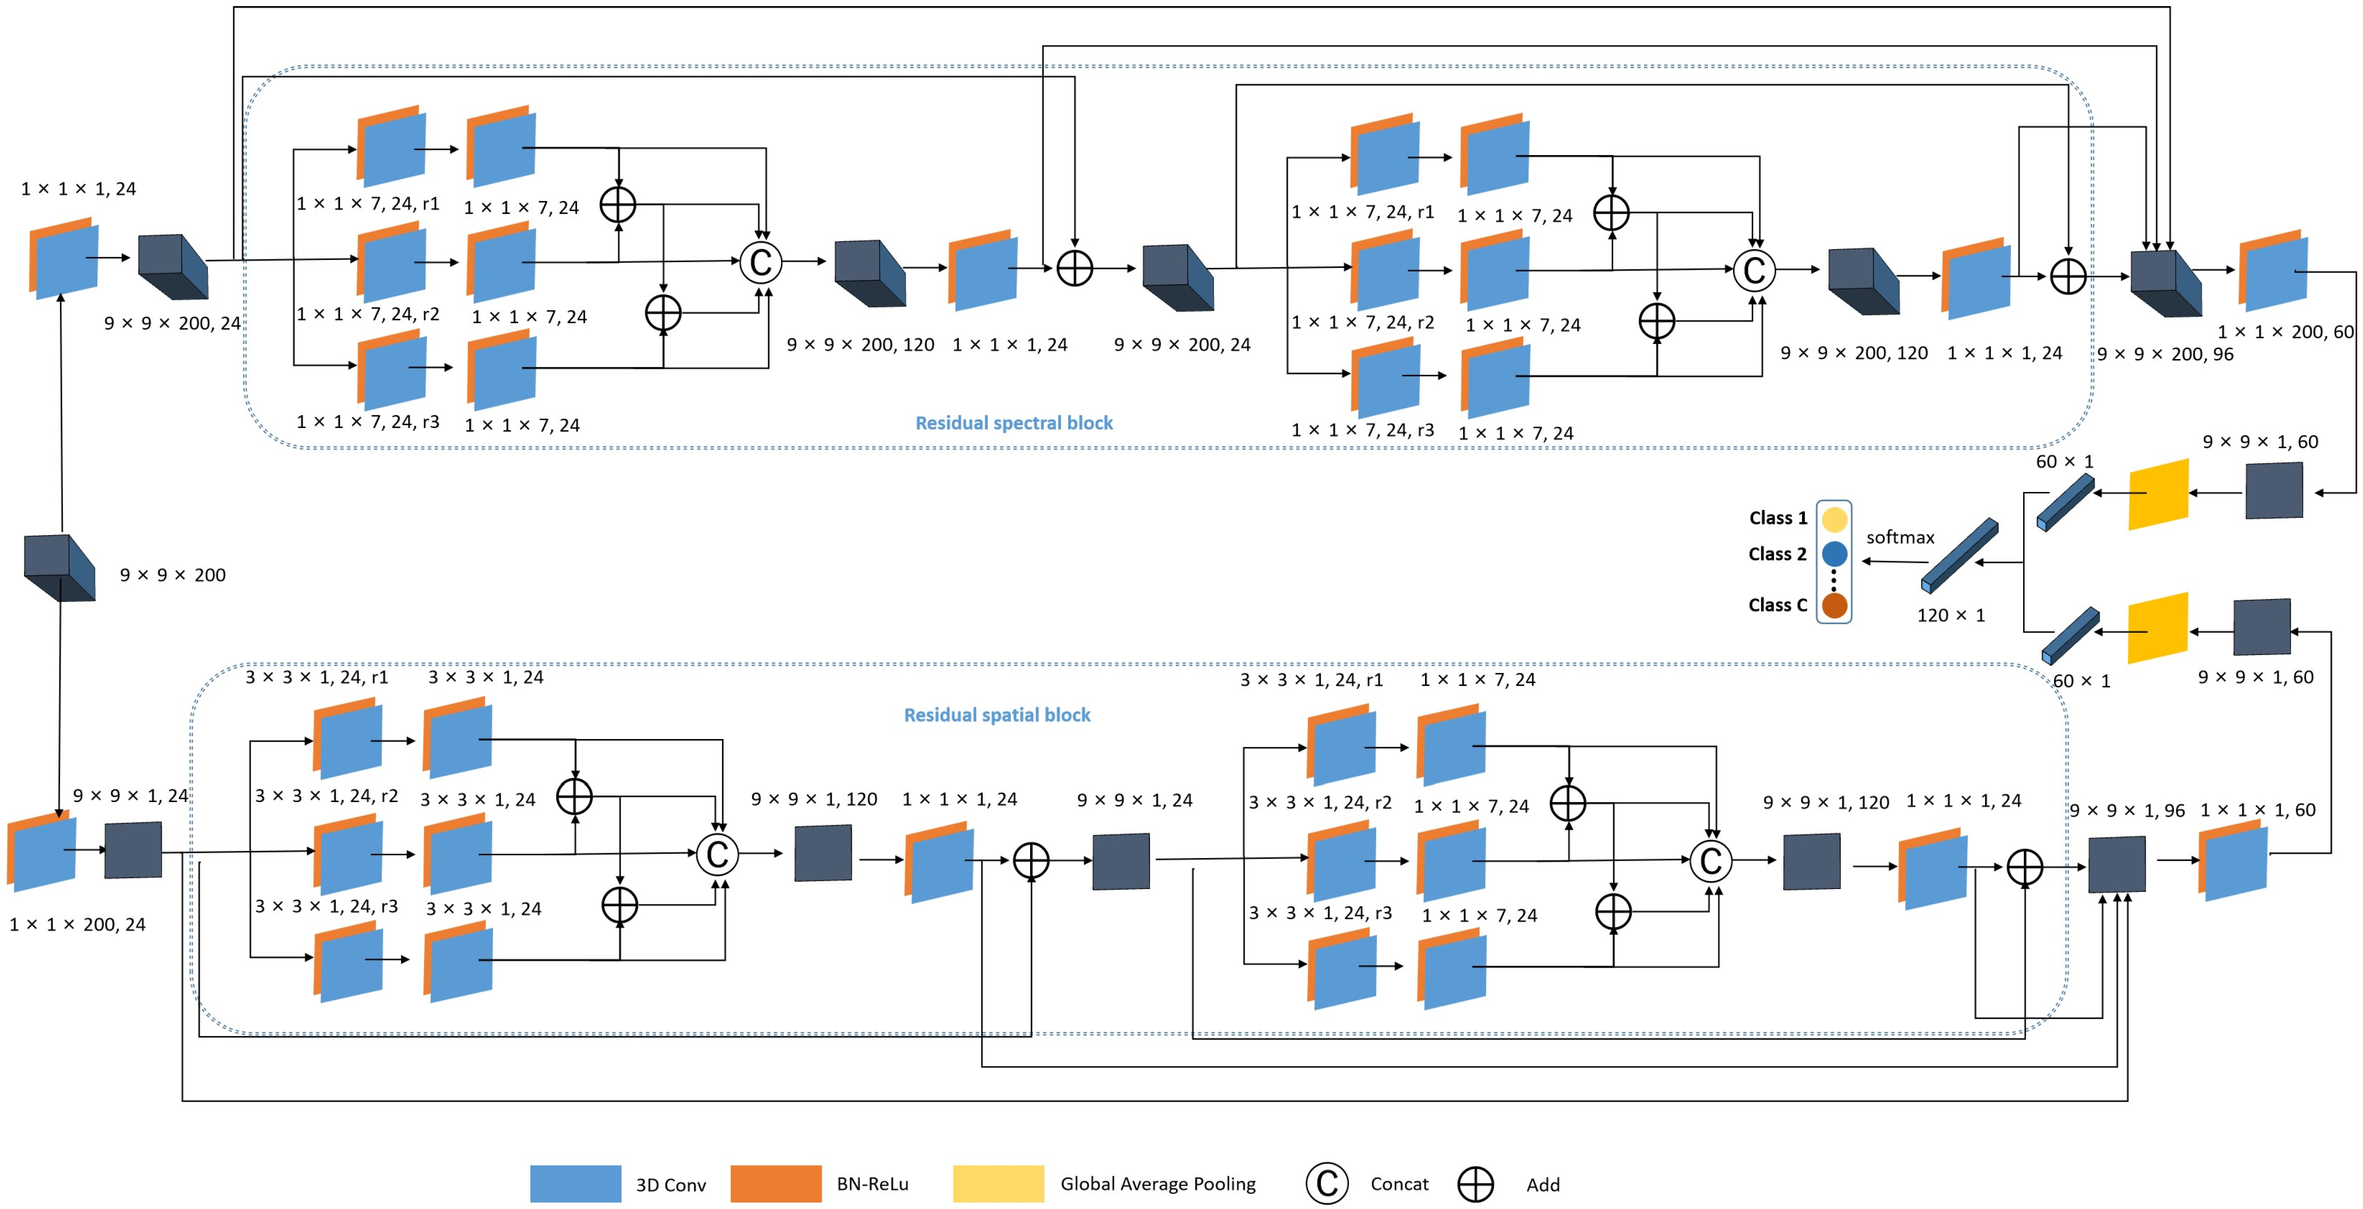The height and width of the screenshot is (1209, 2363).
Task: Click the conv layer labeled 1 × 1 × 200, 60
Action: [2273, 270]
